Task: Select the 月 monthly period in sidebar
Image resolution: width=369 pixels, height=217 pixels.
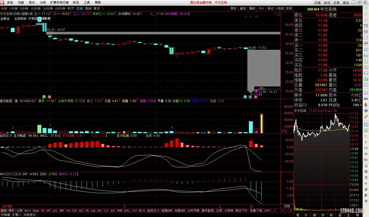Action: [366, 177]
